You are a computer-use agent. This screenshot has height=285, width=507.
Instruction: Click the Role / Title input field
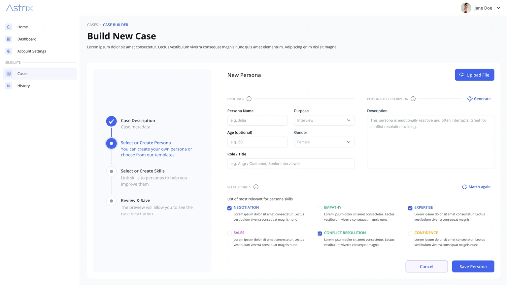(x=291, y=164)
